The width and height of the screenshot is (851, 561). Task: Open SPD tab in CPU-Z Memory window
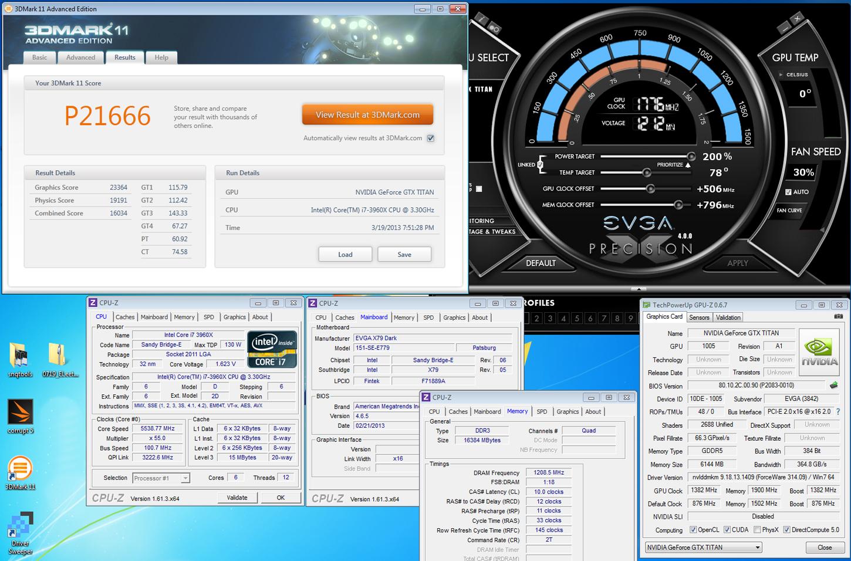tap(542, 412)
